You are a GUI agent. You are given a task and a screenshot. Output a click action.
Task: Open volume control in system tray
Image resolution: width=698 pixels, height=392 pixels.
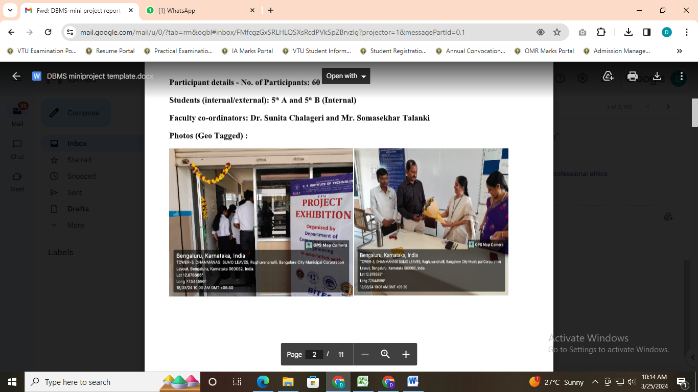point(632,382)
